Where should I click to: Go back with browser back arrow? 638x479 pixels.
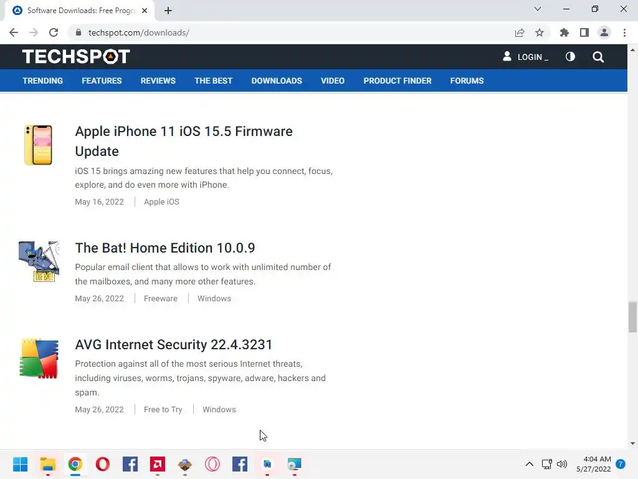click(14, 32)
